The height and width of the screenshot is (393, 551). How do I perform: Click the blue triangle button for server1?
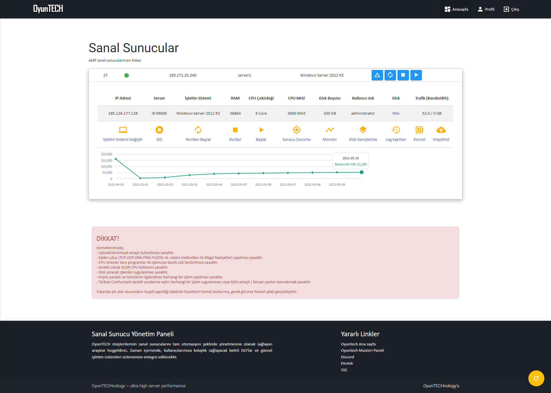point(377,75)
